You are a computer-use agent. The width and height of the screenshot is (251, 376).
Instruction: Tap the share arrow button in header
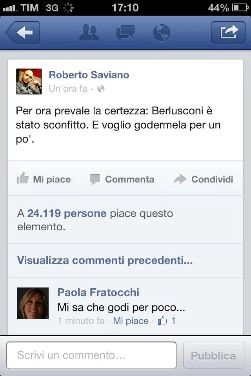[x=228, y=33]
